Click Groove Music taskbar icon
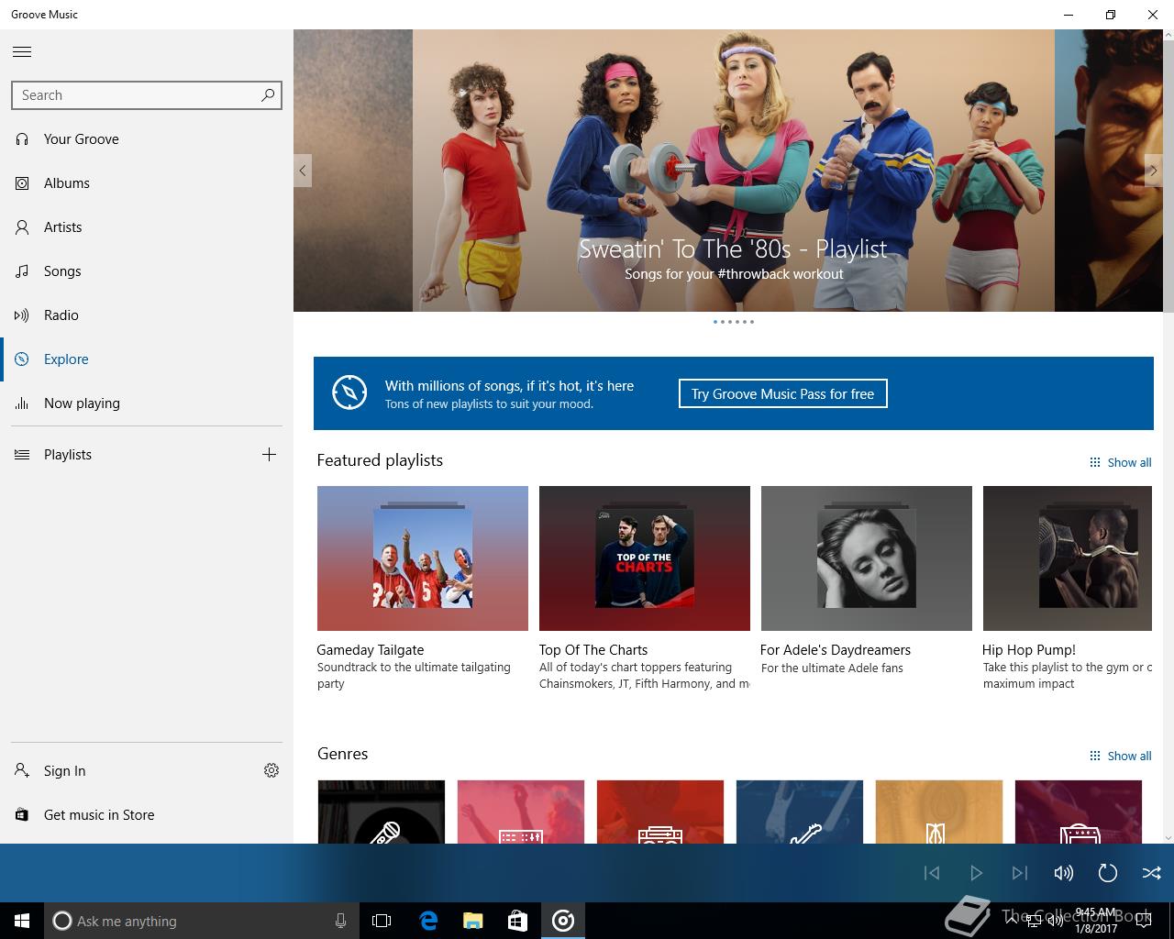This screenshot has height=939, width=1174. click(563, 921)
